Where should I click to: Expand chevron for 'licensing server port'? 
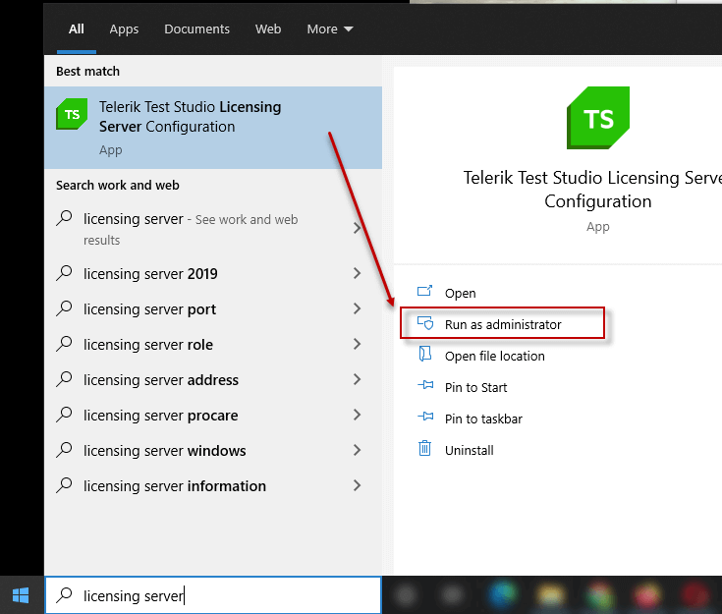pyautogui.click(x=357, y=308)
